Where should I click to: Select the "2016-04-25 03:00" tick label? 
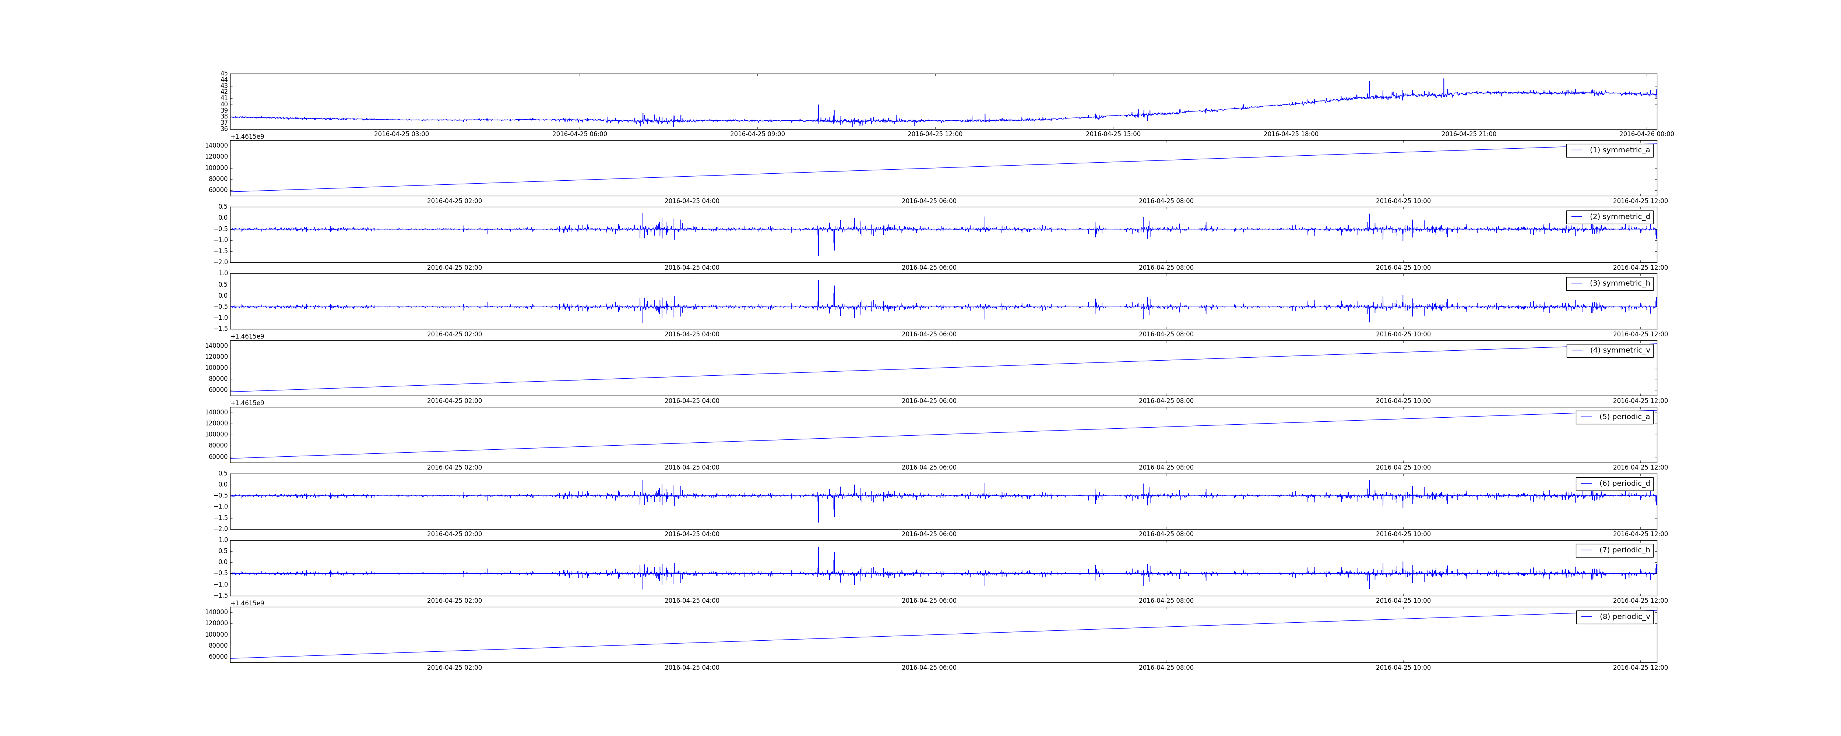tap(402, 134)
